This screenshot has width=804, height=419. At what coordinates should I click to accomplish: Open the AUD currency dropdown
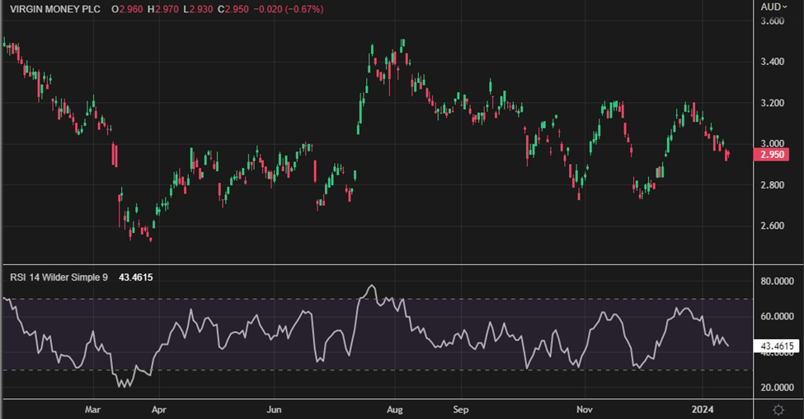773,7
